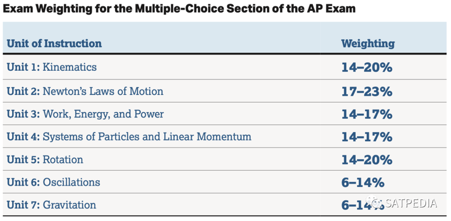Image resolution: width=451 pixels, height=221 pixels.
Task: Click the 'Weighting' column header
Action: [x=368, y=43]
